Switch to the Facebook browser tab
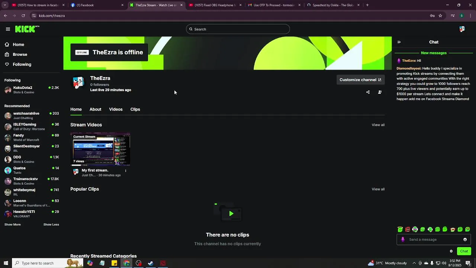The height and width of the screenshot is (268, 476). pyautogui.click(x=97, y=5)
